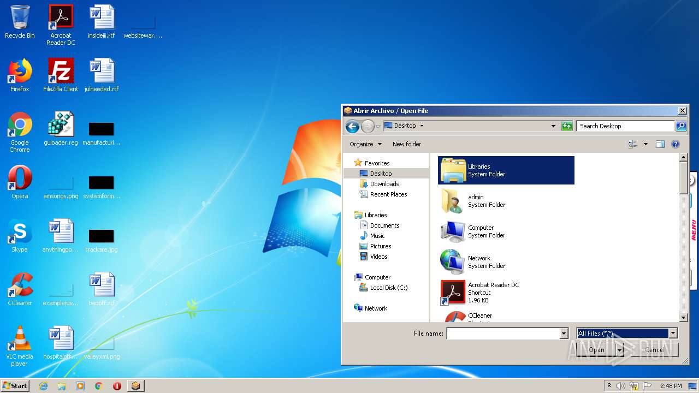Click the Refresh button beside address bar
This screenshot has width=699, height=393.
point(567,126)
